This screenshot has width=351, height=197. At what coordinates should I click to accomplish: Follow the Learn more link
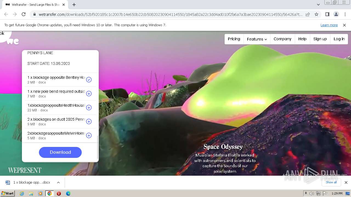point(329,25)
